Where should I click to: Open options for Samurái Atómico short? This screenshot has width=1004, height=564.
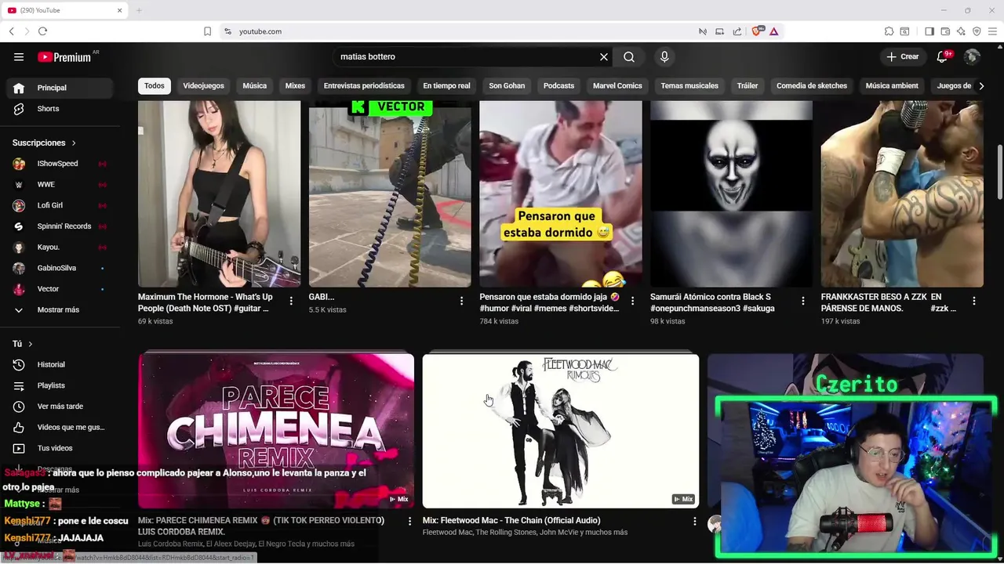803,301
